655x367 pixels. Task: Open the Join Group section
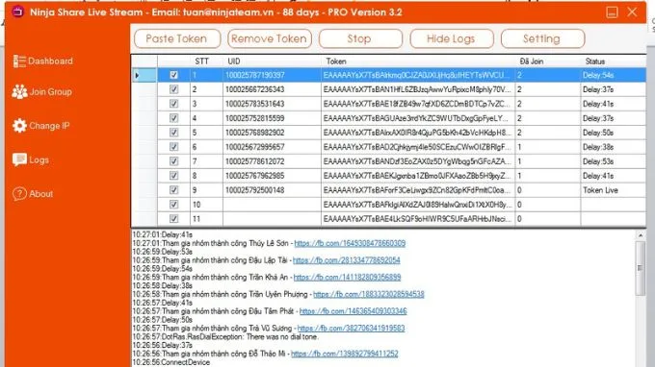50,91
